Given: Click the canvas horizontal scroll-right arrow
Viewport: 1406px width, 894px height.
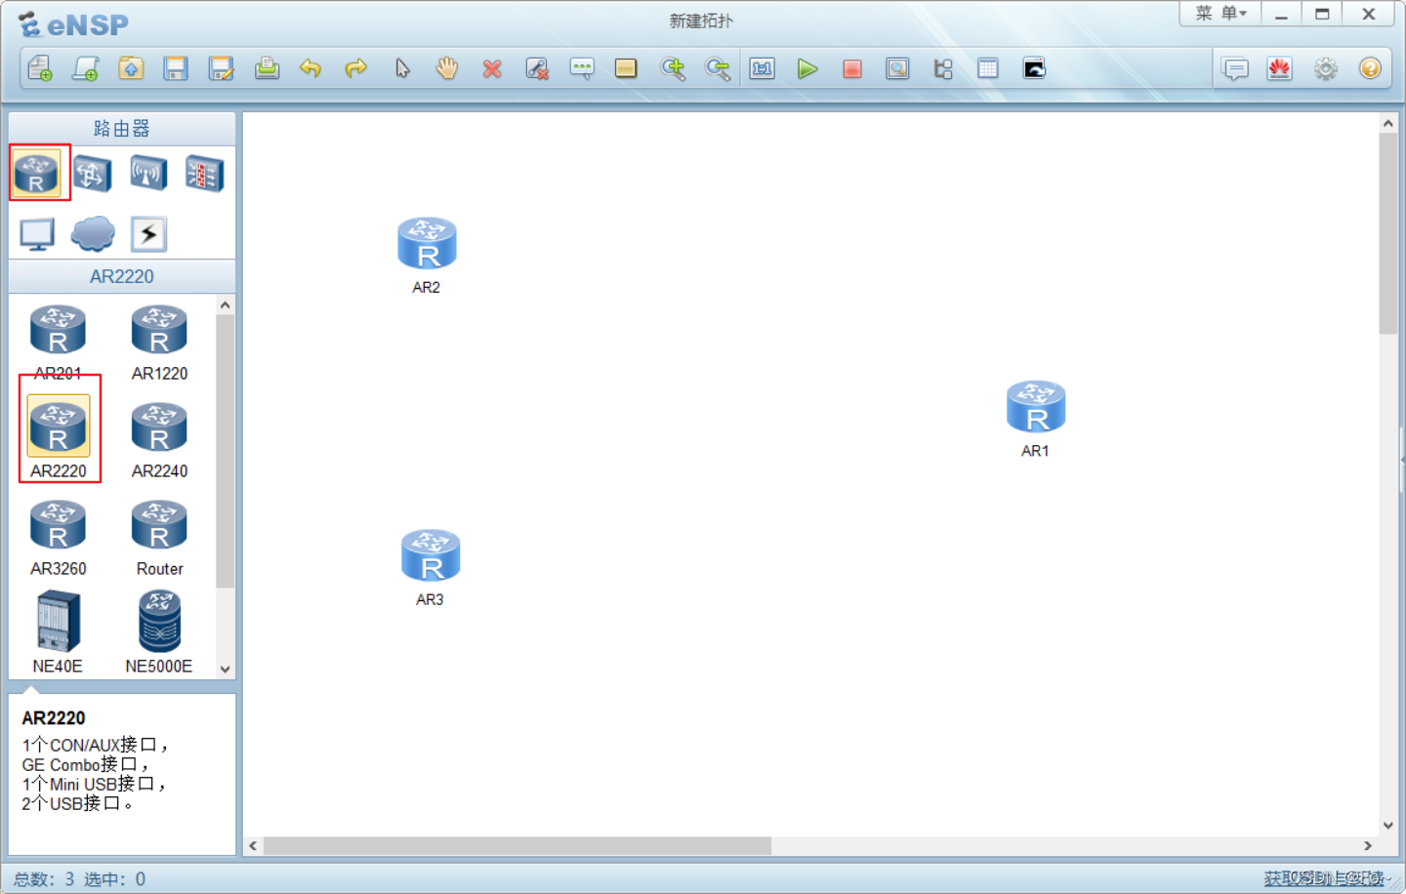Looking at the screenshot, I should 1368,845.
